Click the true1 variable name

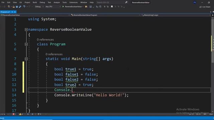click(x=71, y=69)
